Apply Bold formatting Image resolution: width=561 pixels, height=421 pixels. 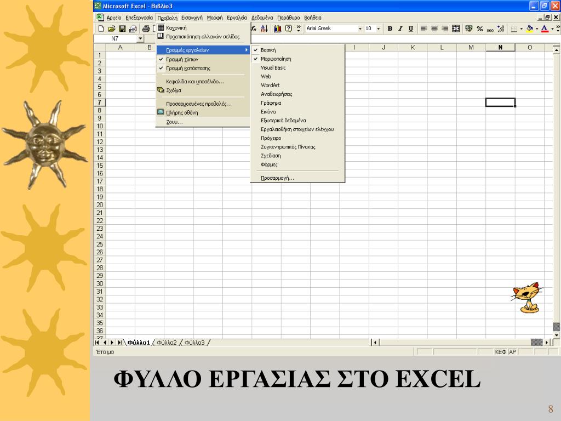pos(390,29)
